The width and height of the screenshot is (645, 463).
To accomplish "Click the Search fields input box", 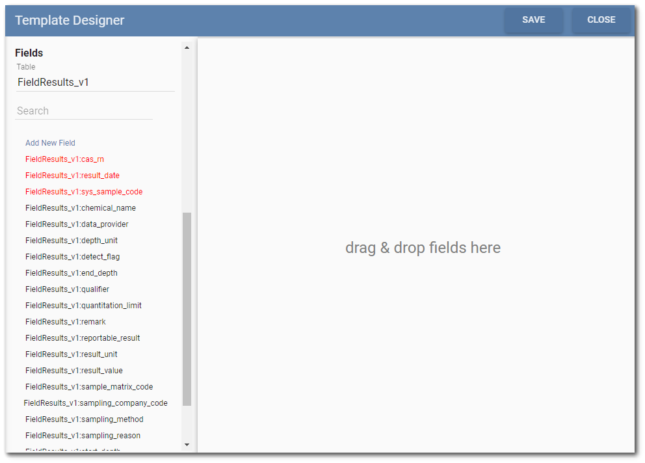I will 83,110.
